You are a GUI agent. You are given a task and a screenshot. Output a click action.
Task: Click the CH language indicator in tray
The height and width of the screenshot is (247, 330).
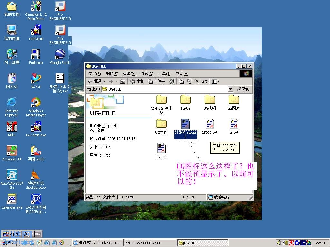(303, 243)
